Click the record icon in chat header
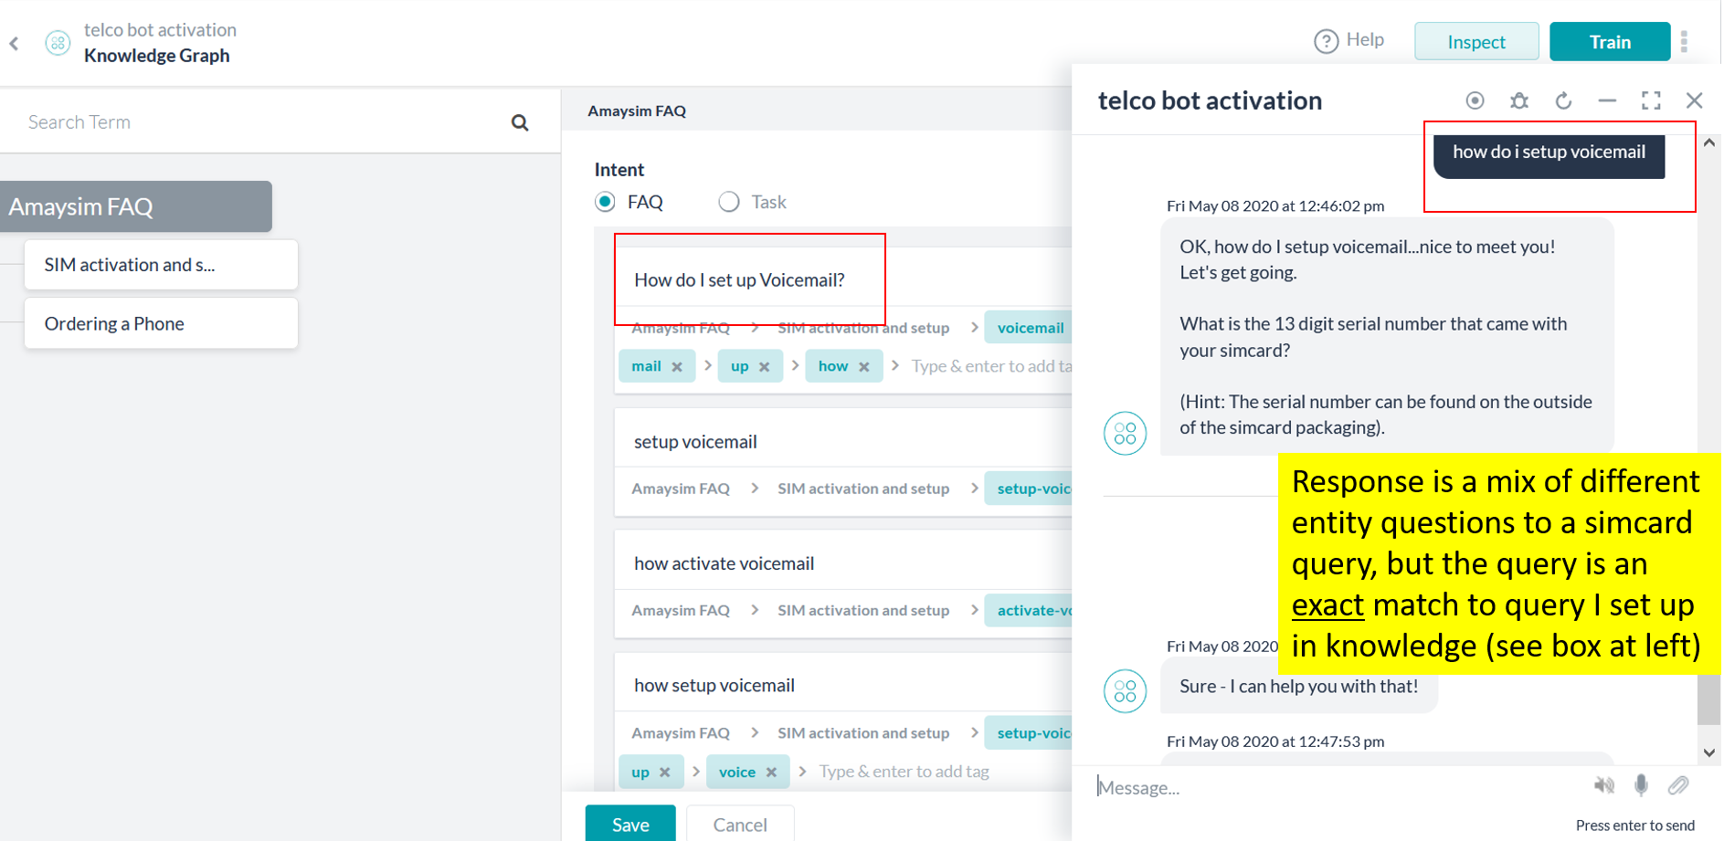 click(1475, 100)
